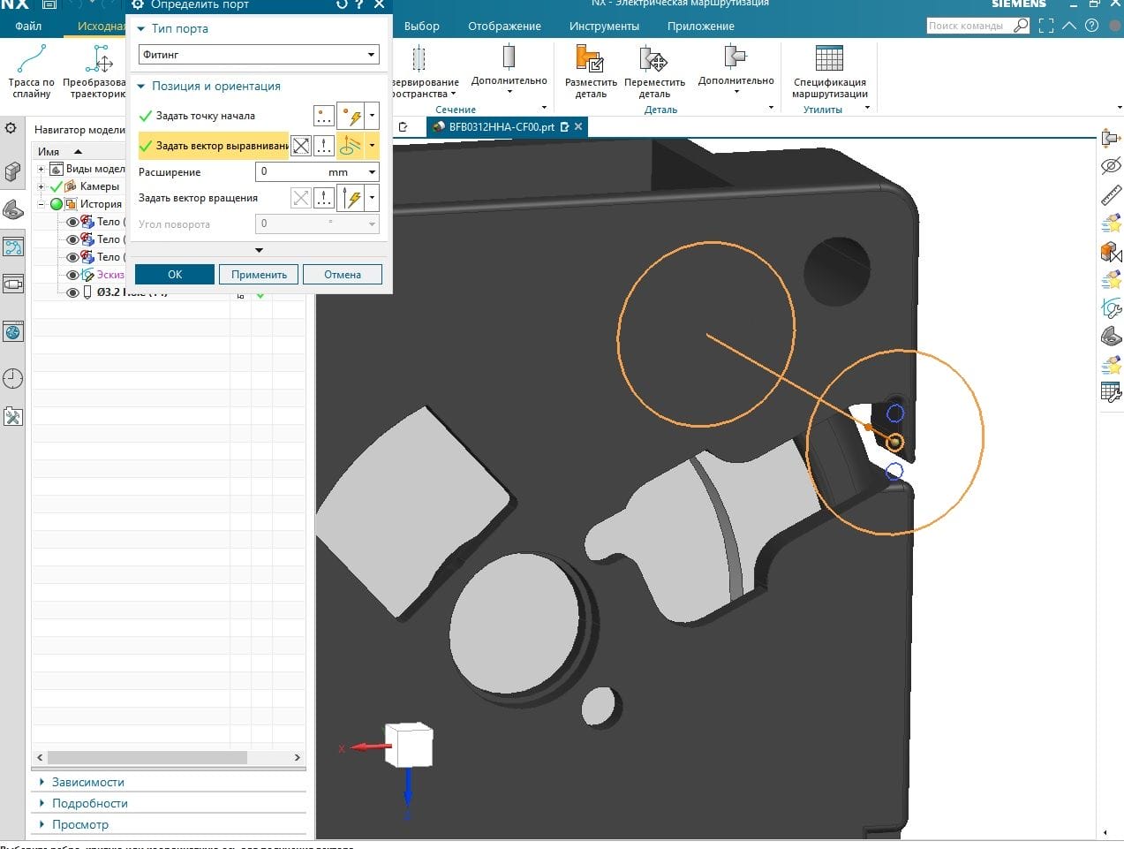The height and width of the screenshot is (849, 1124).
Task: Confirm the dialog with OK
Action: click(175, 275)
